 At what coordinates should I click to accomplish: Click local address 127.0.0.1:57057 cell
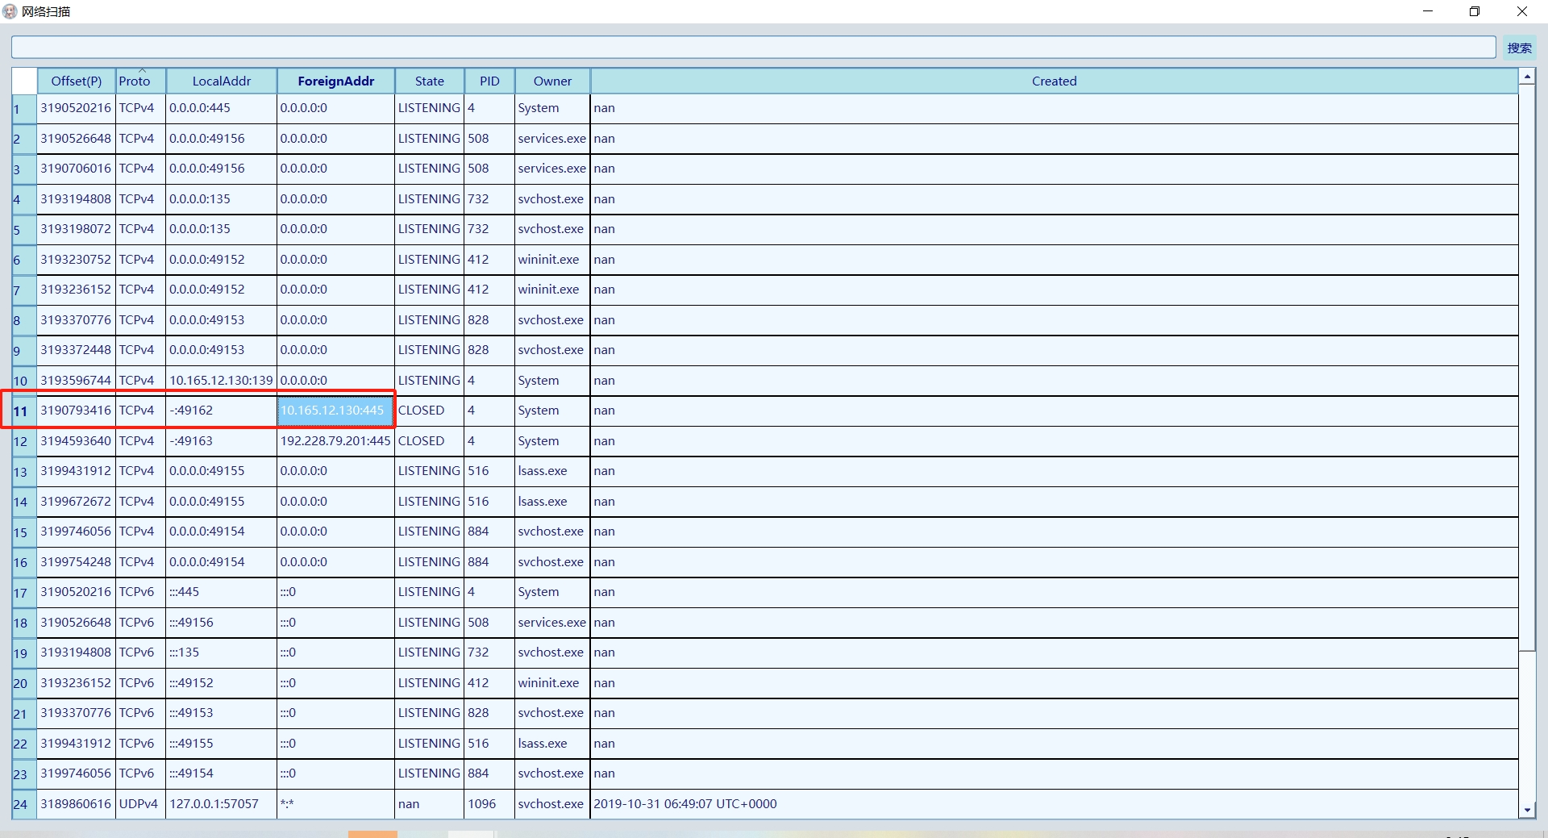221,804
